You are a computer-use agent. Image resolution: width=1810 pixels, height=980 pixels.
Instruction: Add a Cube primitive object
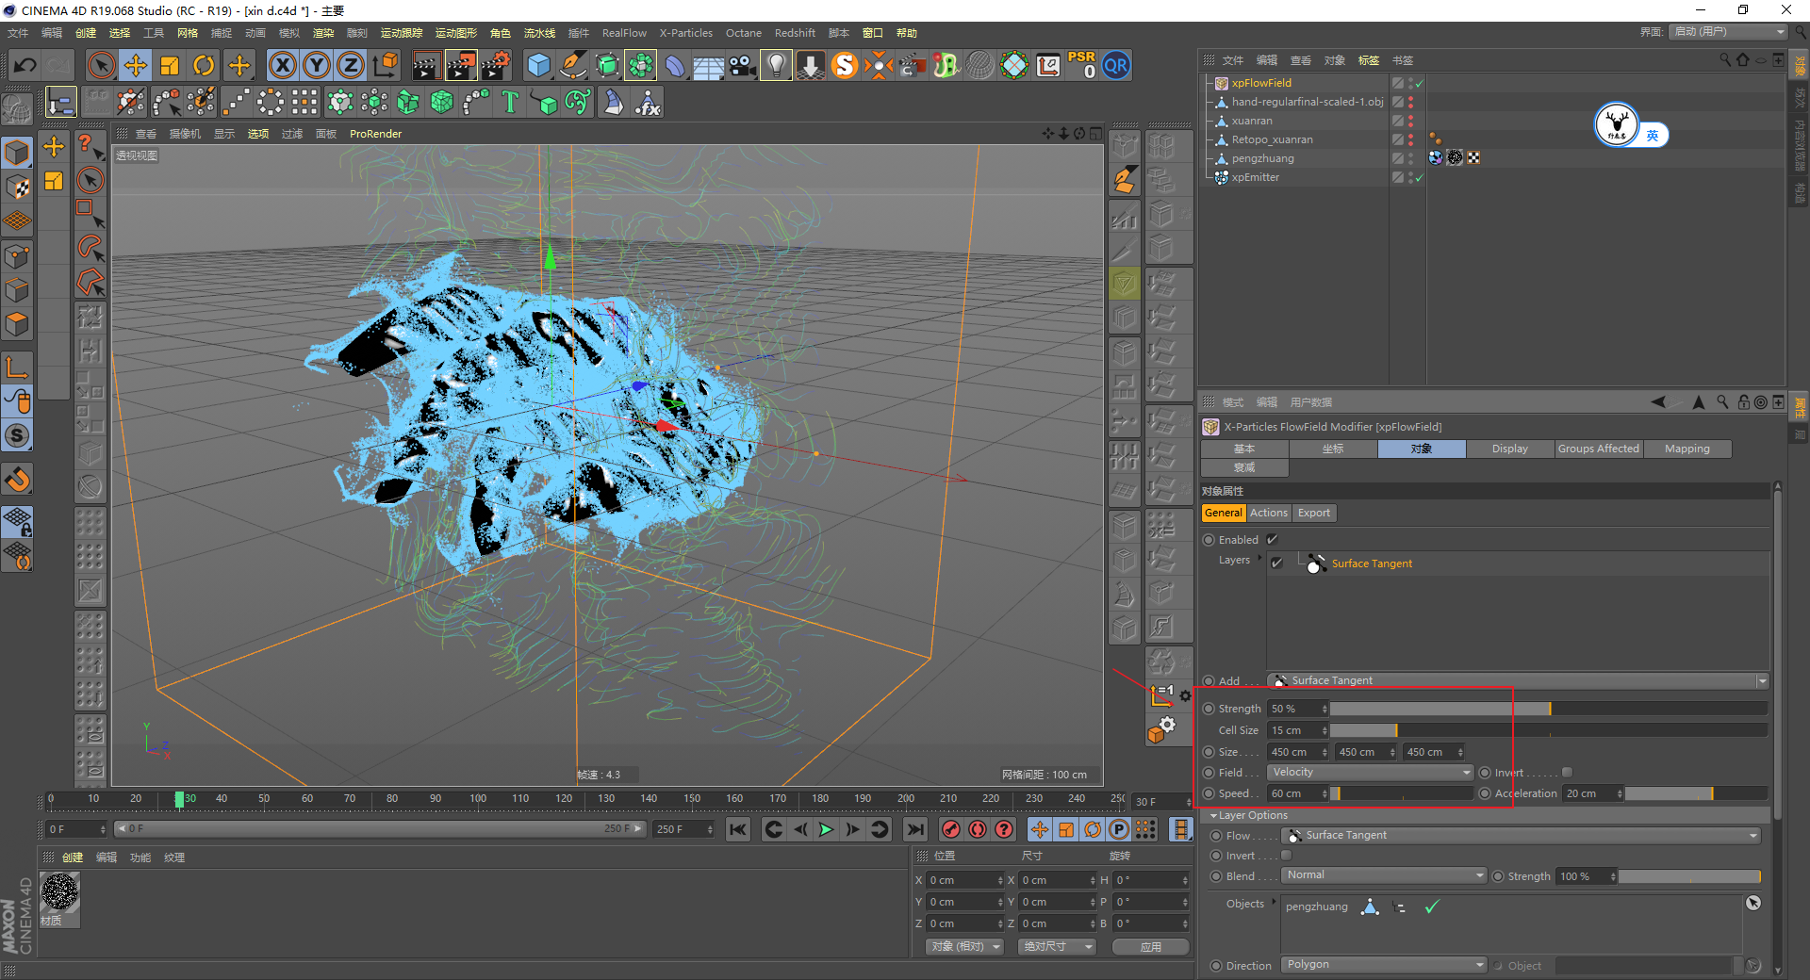click(x=538, y=65)
